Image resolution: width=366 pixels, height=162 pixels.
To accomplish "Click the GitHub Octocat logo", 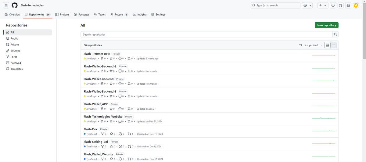I will point(15,5).
